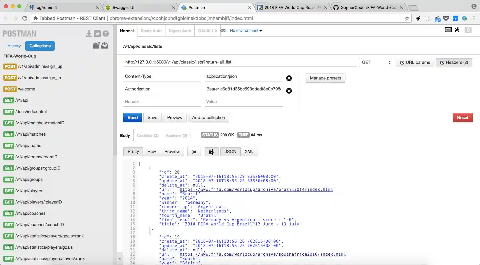Expand the response formatting options
Image resolution: width=480 pixels, height=265 pixels.
(x=211, y=152)
